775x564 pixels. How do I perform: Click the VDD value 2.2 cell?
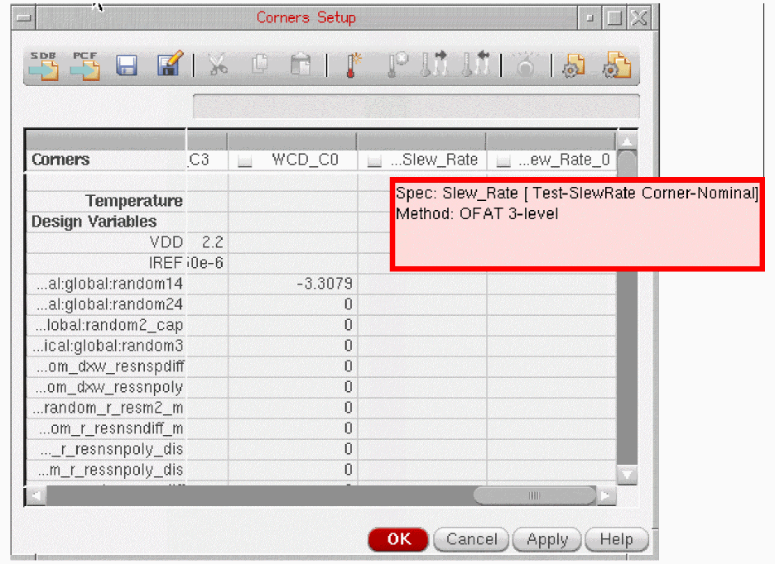click(208, 242)
